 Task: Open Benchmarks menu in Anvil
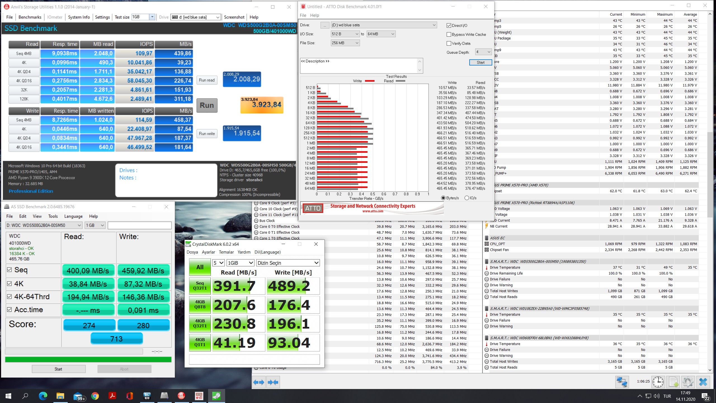[x=30, y=17]
